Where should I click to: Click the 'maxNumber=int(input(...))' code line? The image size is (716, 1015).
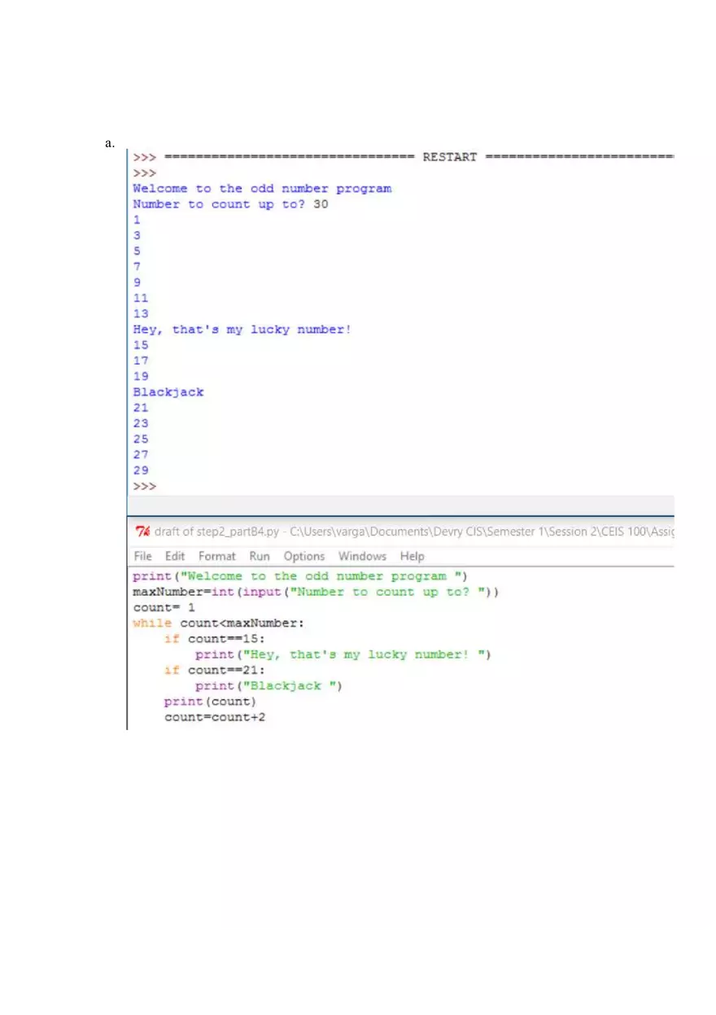[x=316, y=592]
